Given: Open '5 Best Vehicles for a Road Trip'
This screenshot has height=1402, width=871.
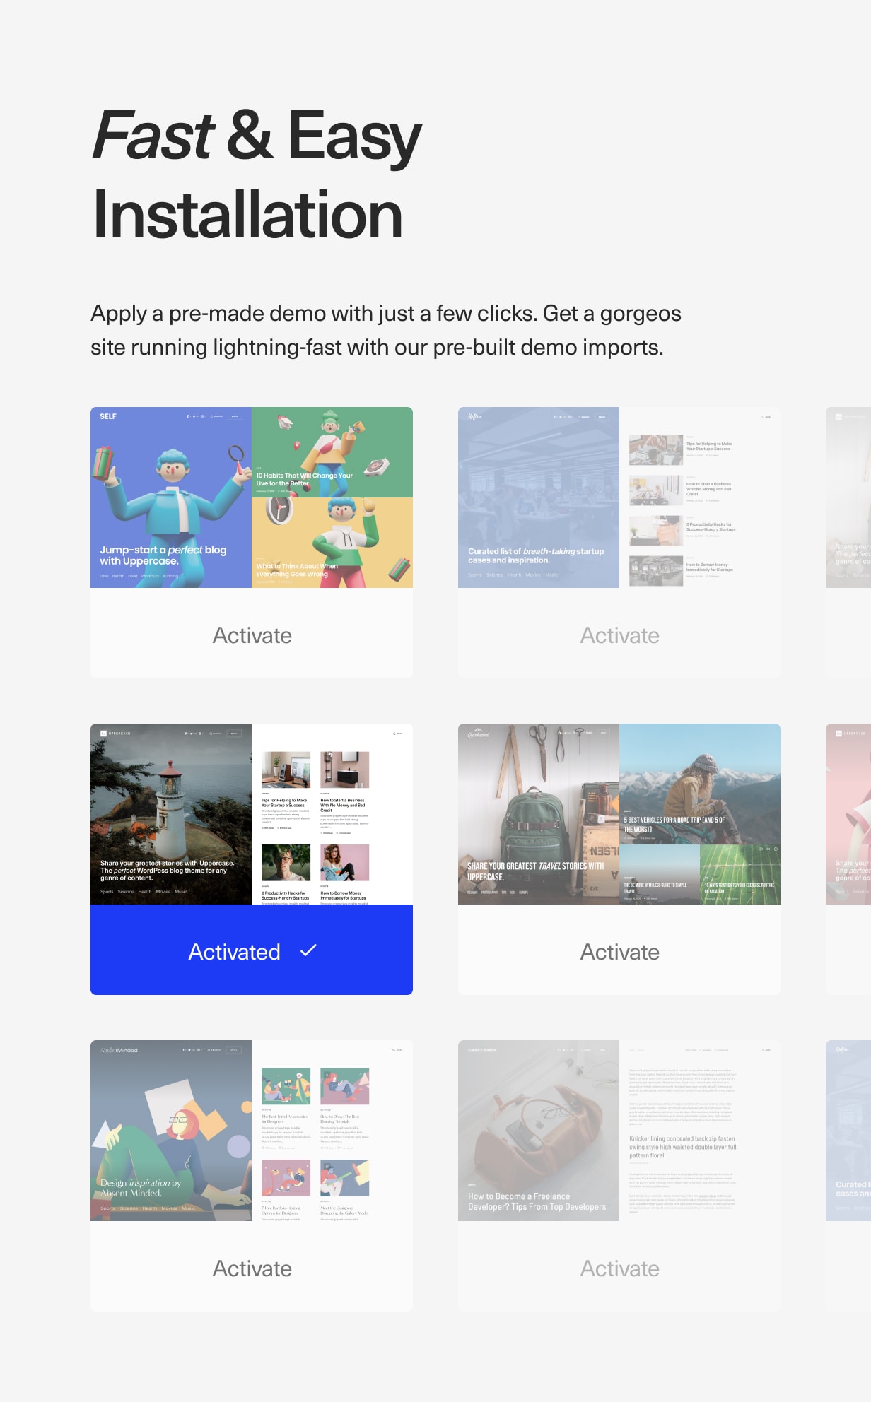Looking at the screenshot, I should point(674,824).
